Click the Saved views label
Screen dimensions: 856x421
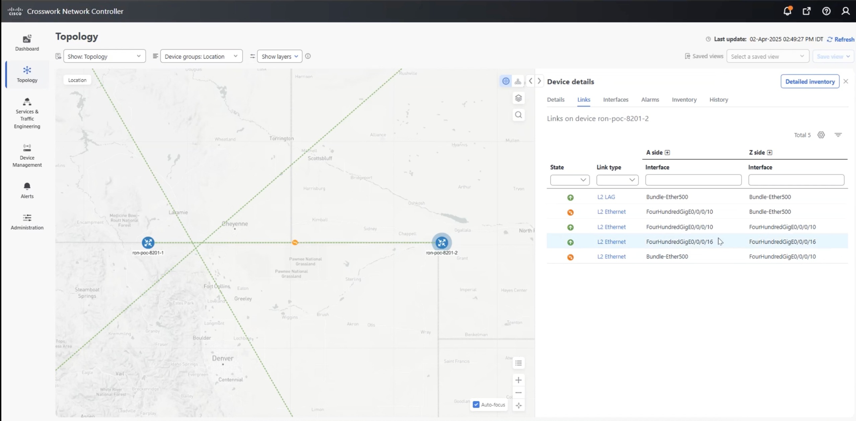coord(708,56)
